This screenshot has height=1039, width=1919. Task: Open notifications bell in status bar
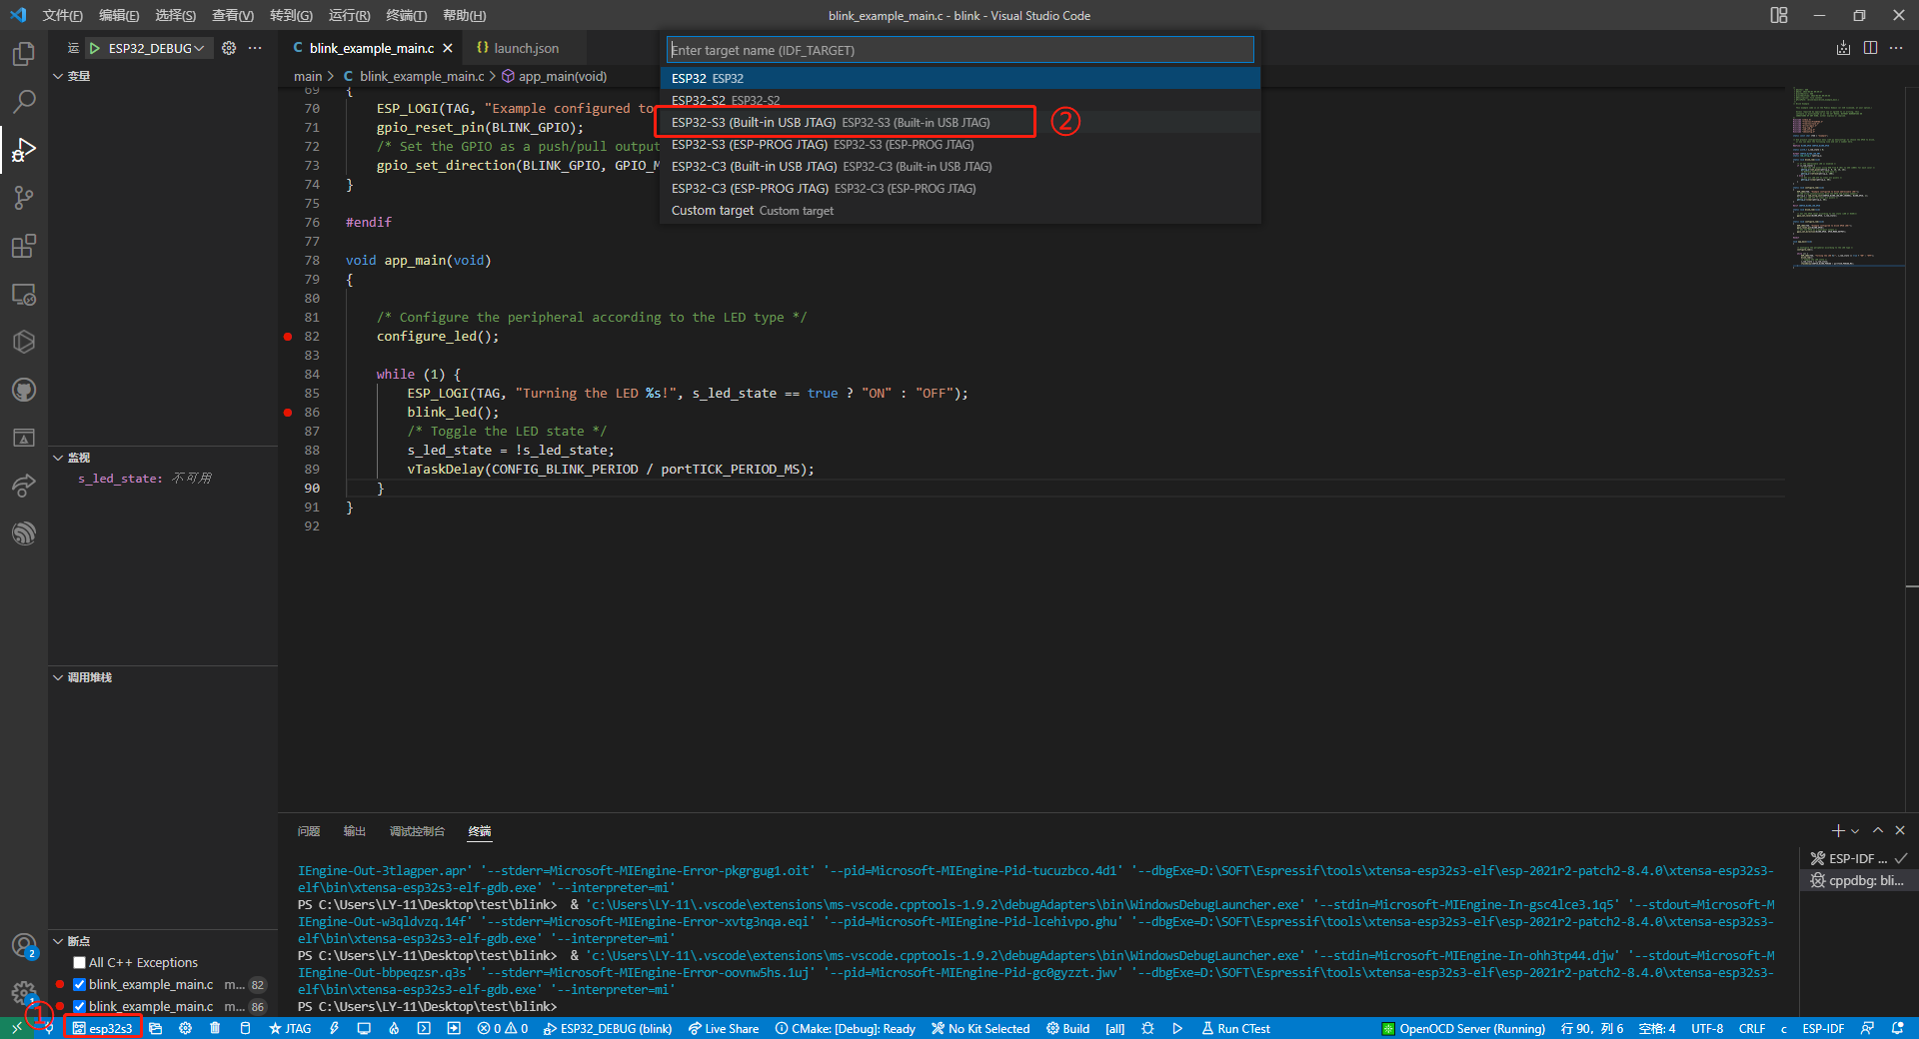click(x=1897, y=1028)
